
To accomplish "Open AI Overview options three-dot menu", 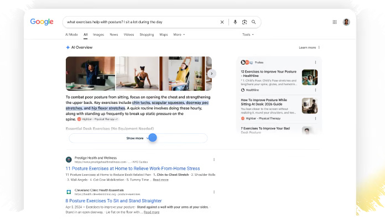I will [319, 48].
